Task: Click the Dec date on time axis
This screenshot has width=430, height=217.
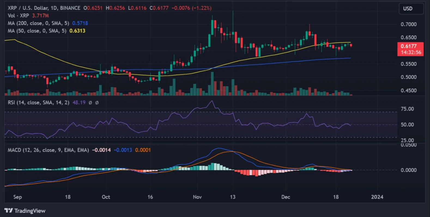Action: pyautogui.click(x=286, y=197)
